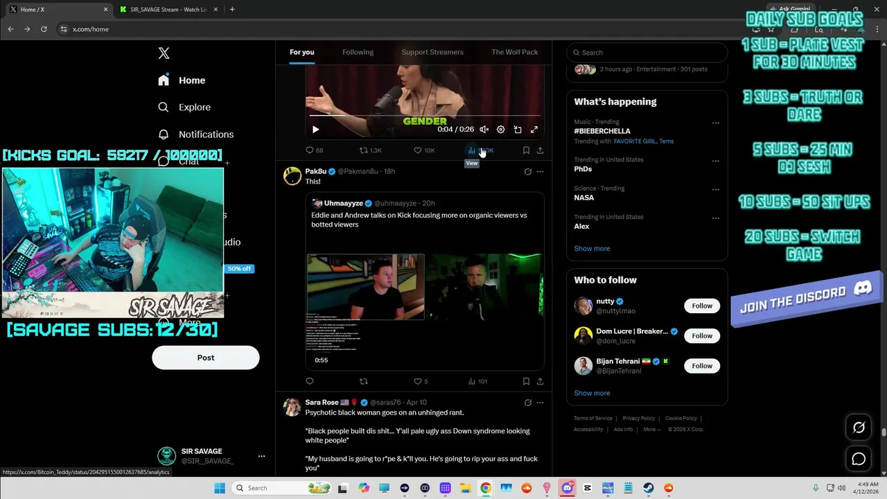This screenshot has height=499, width=887.
Task: Switch to the Following tab
Action: pos(358,52)
